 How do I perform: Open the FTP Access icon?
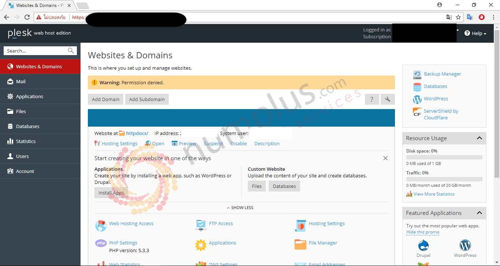201,225
